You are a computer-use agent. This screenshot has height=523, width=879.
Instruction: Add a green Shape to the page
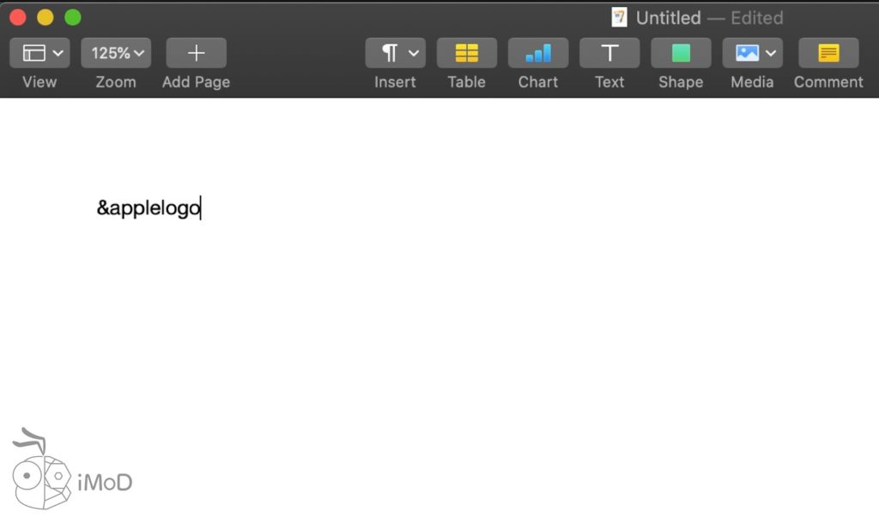(681, 53)
